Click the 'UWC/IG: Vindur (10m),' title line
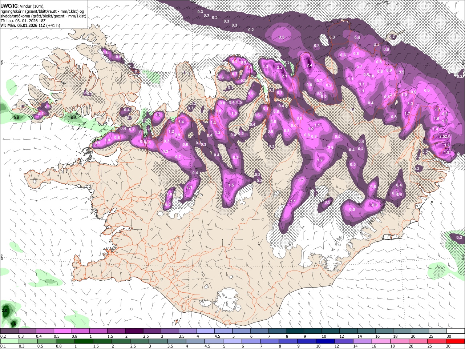The image size is (465, 349). point(23,6)
